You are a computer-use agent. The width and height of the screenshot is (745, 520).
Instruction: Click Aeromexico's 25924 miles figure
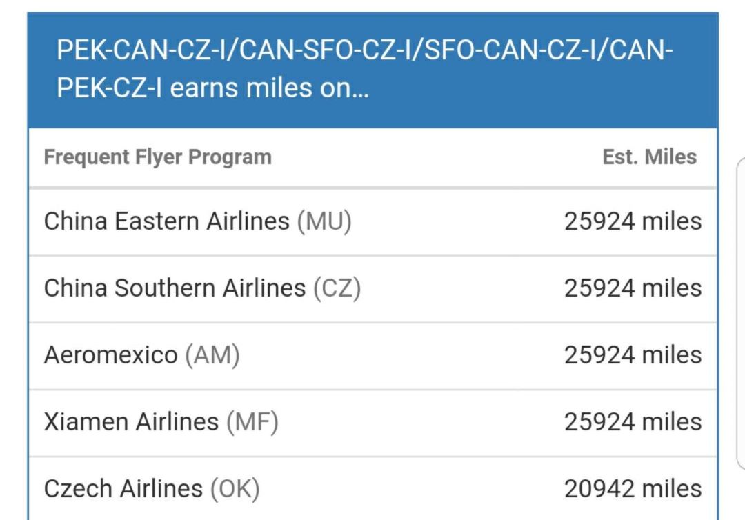pyautogui.click(x=633, y=355)
